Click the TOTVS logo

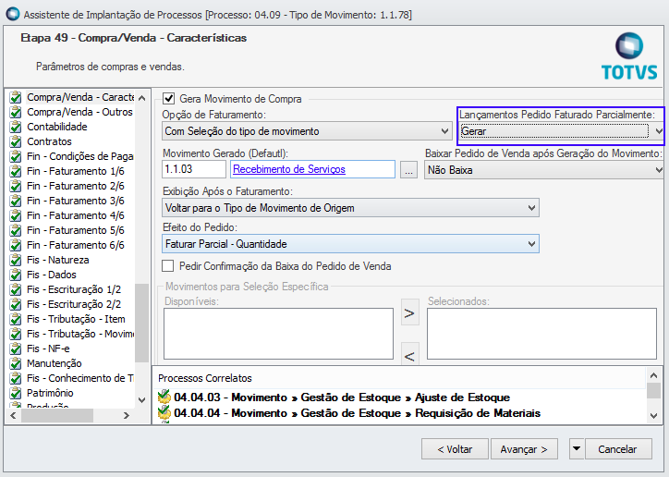point(629,56)
